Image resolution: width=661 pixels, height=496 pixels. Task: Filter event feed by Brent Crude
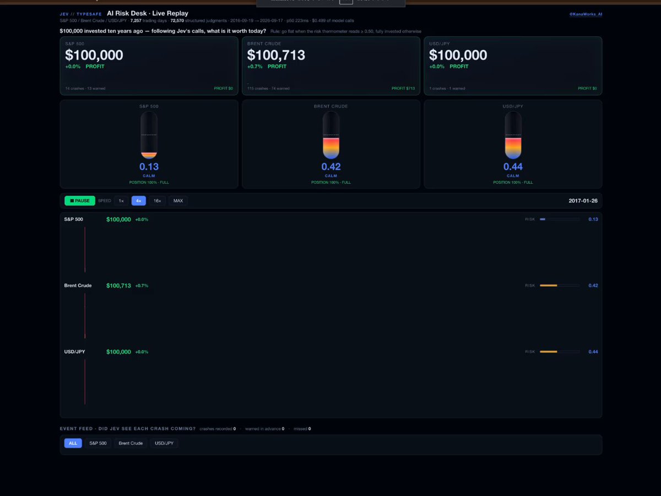(131, 443)
